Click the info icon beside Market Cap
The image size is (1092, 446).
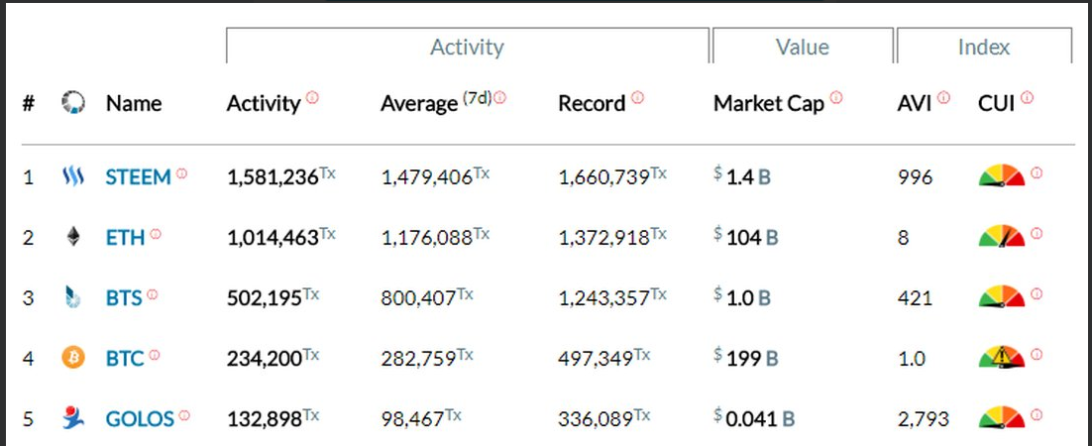pyautogui.click(x=836, y=97)
